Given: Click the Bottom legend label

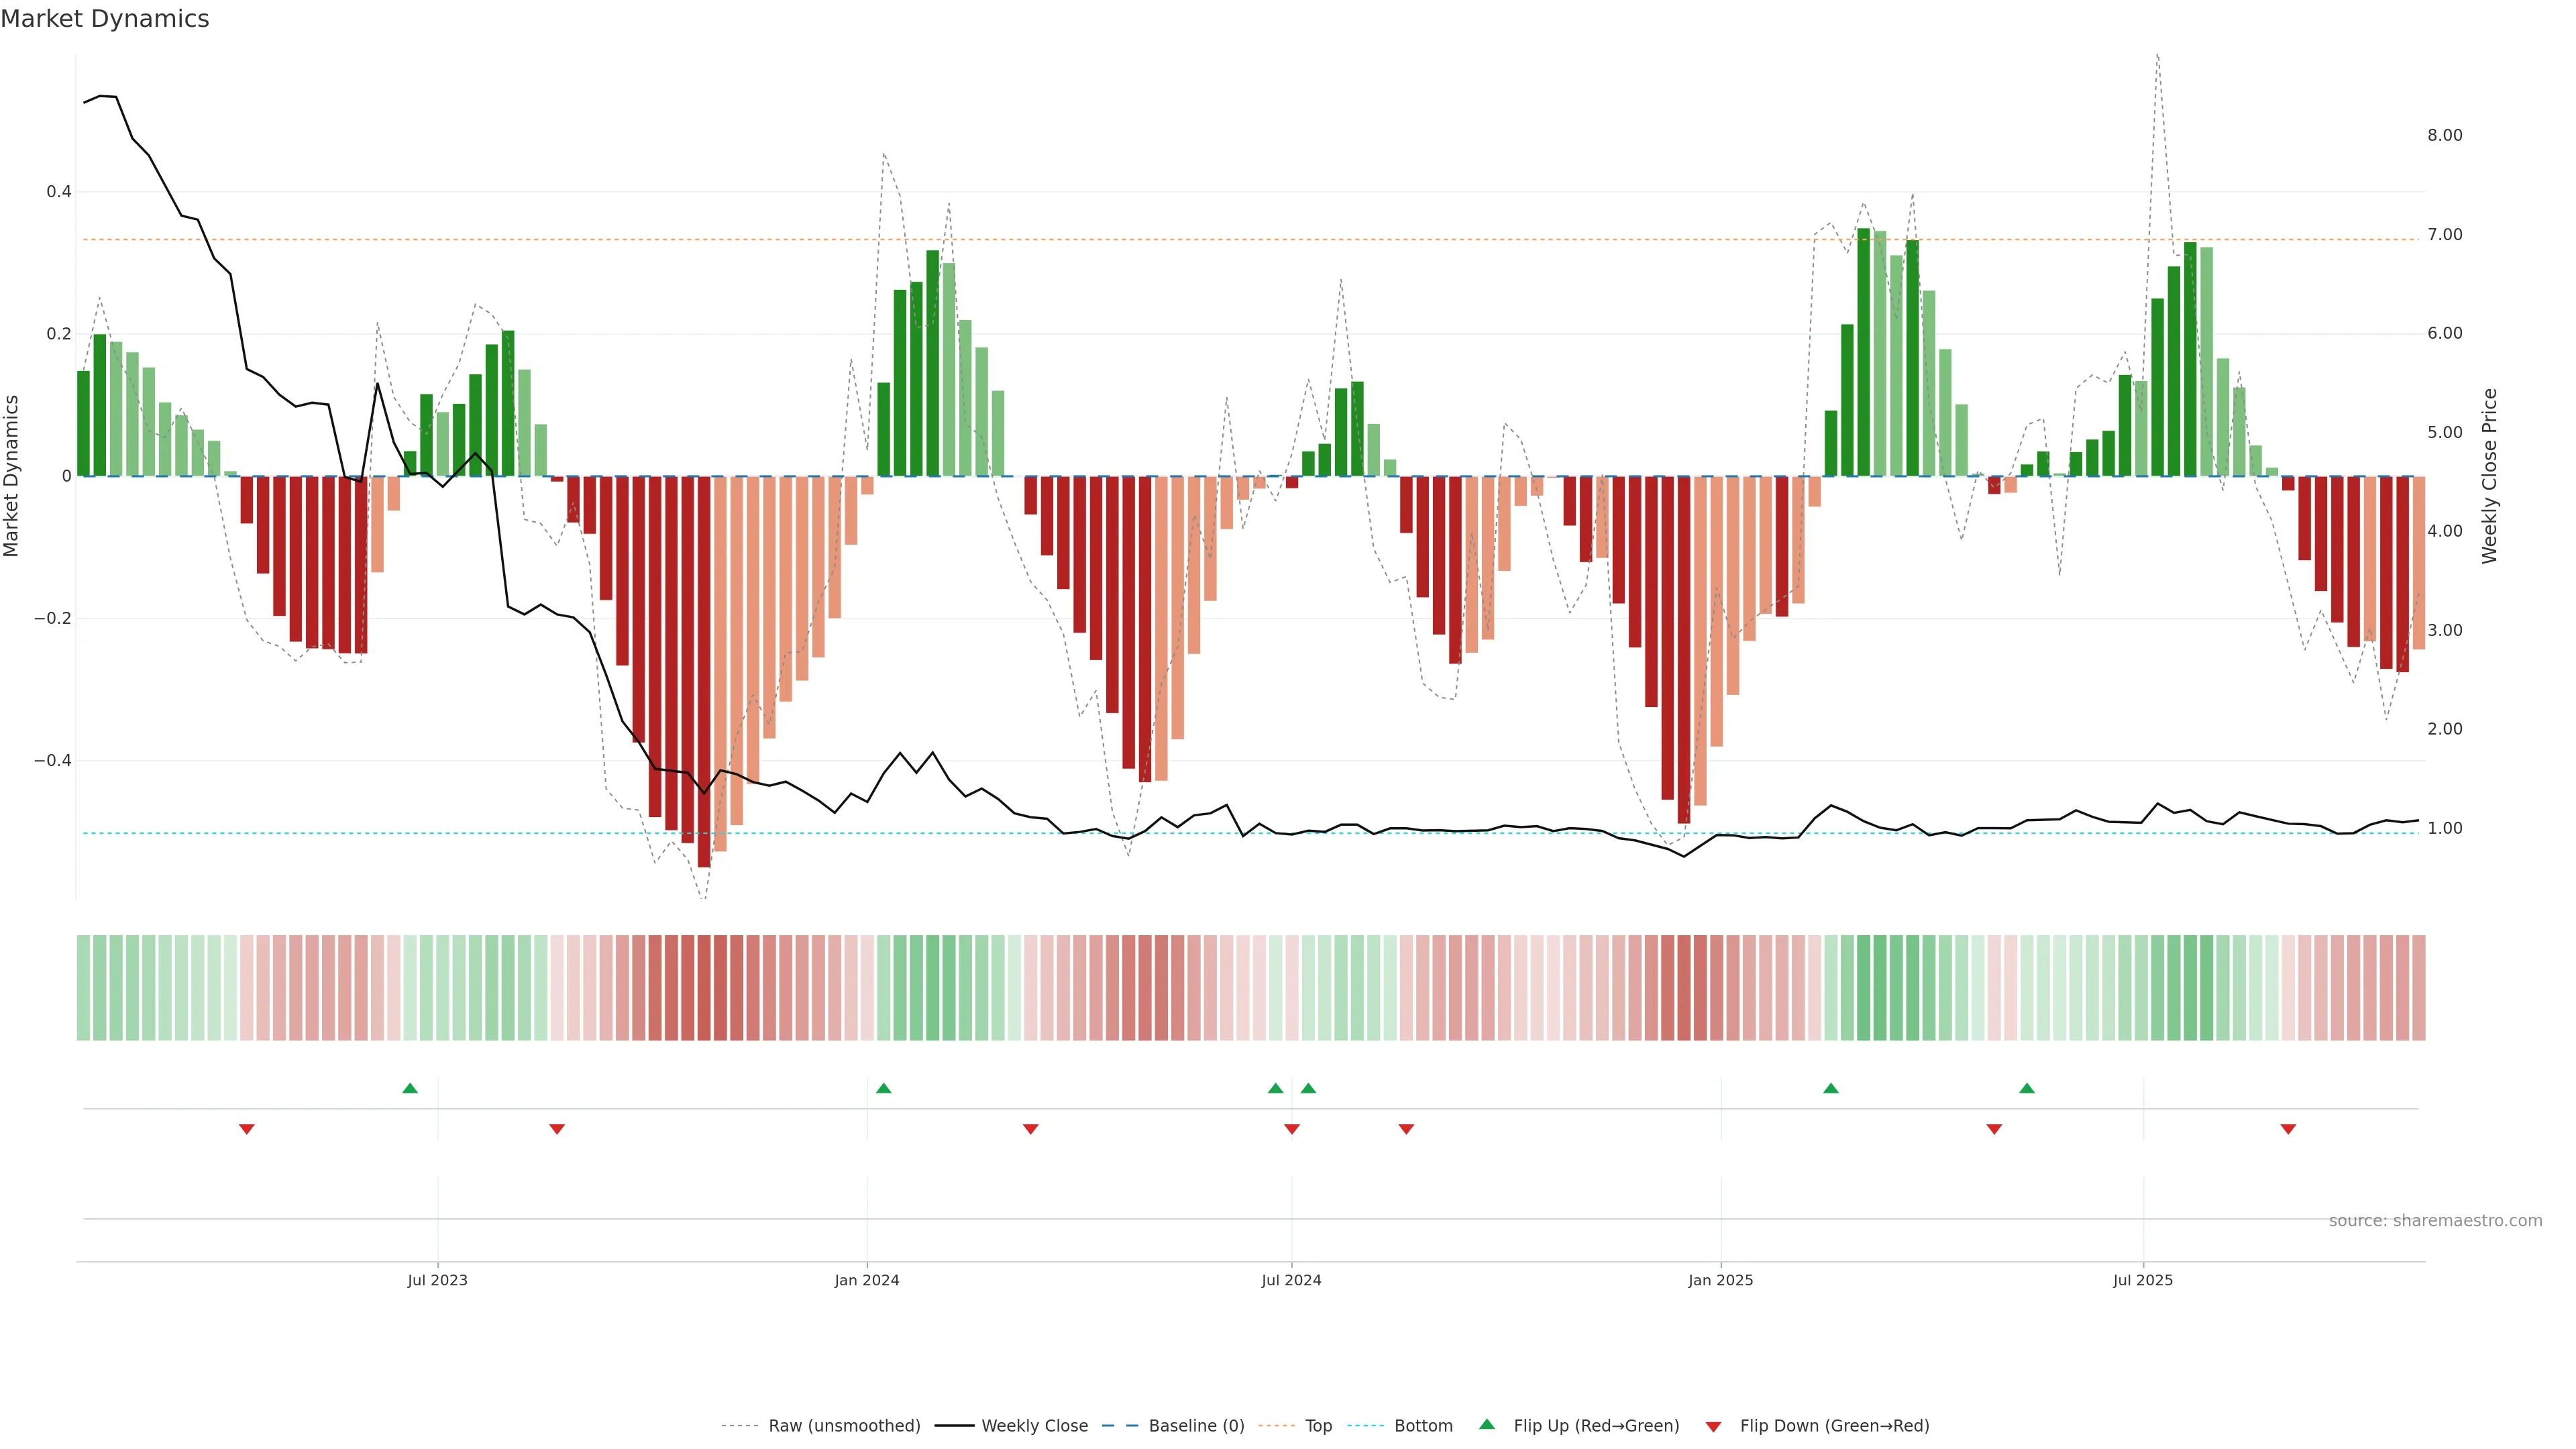Looking at the screenshot, I should [1423, 1426].
